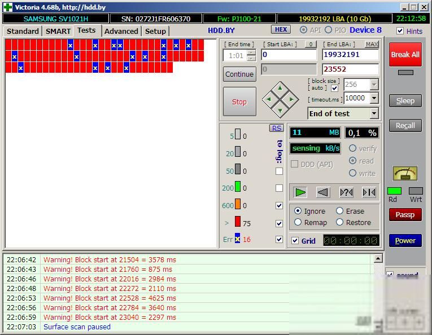Screen dimensions: 432x335
Task: Open the block size 256 dropdown
Action: 374,85
